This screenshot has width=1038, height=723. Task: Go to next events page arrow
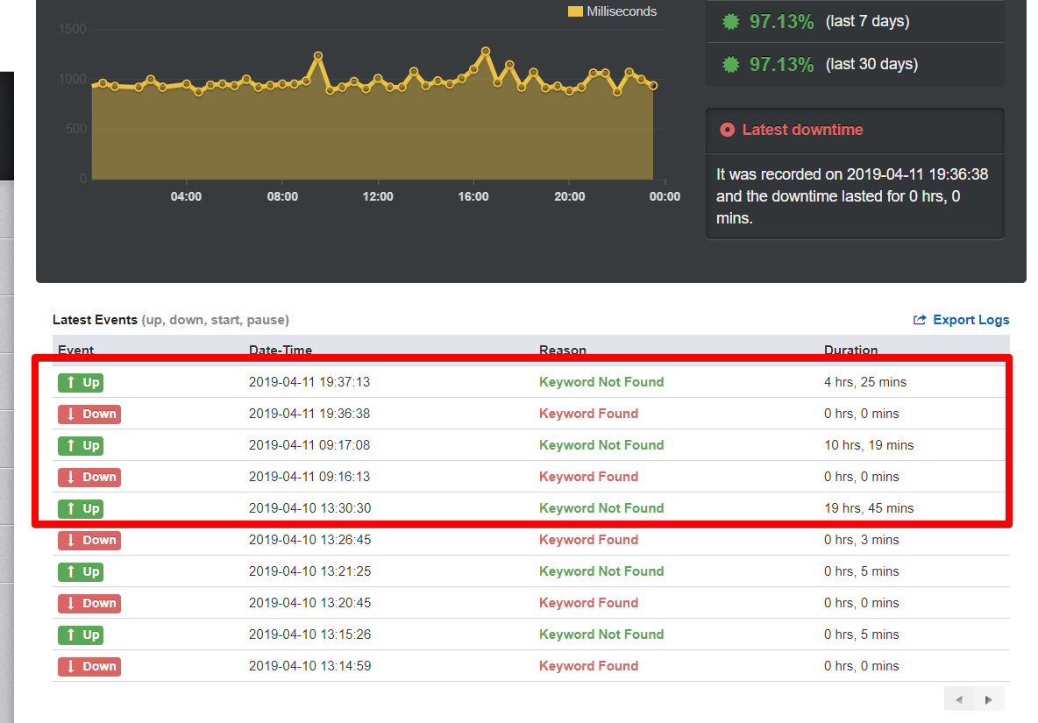(x=989, y=699)
